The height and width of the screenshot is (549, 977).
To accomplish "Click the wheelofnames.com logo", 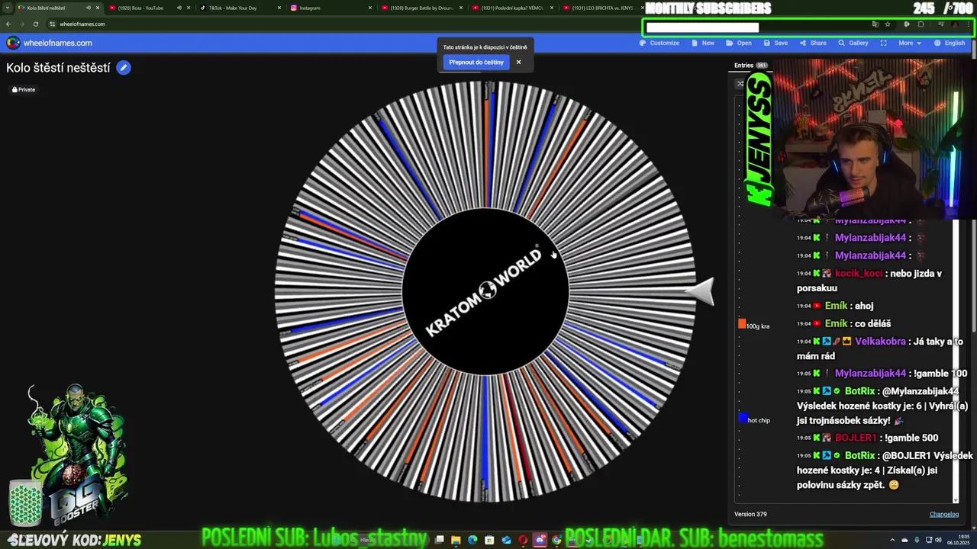I will click(x=50, y=43).
